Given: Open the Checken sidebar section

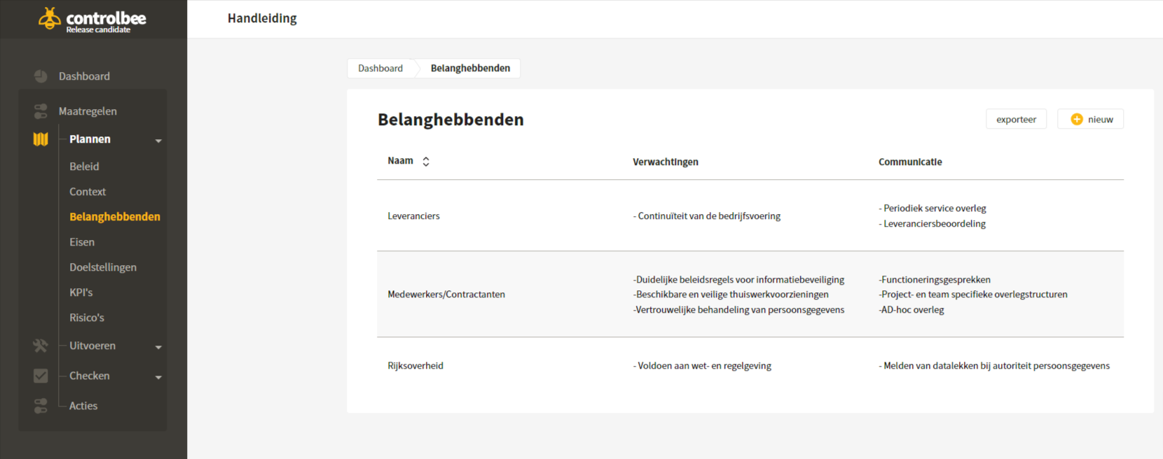Looking at the screenshot, I should (90, 376).
